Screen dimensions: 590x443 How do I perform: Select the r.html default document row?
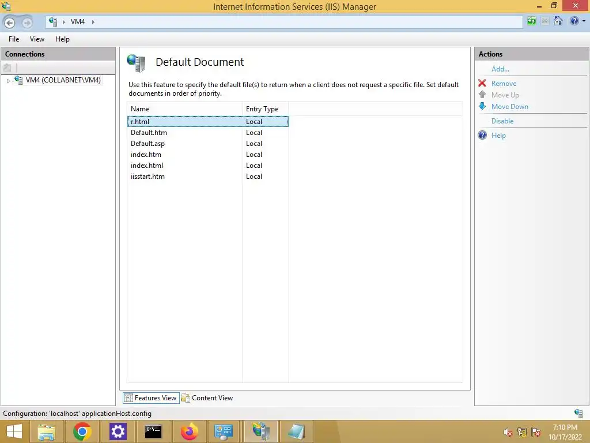point(208,122)
